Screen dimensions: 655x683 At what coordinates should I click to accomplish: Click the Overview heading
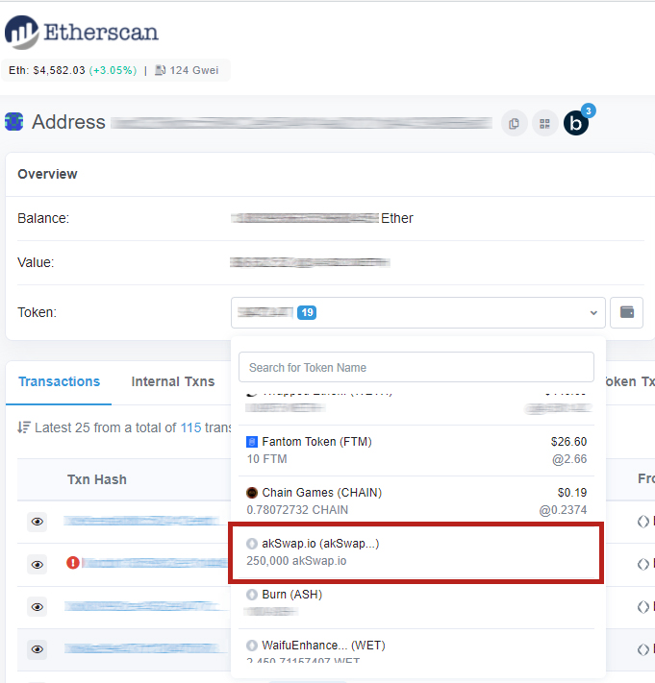pyautogui.click(x=47, y=174)
